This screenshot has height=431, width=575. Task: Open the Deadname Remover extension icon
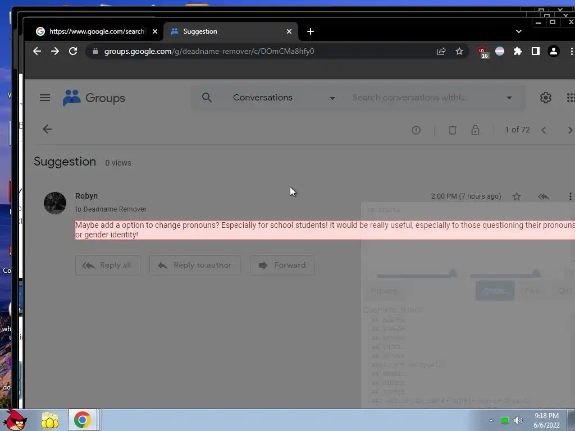pos(500,51)
